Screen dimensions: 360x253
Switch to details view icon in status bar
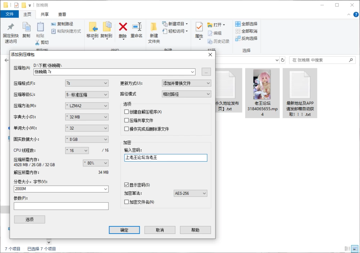347,249
